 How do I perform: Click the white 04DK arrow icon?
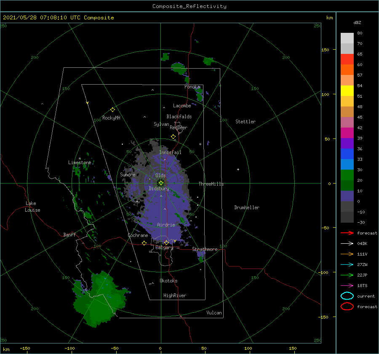tap(347, 244)
